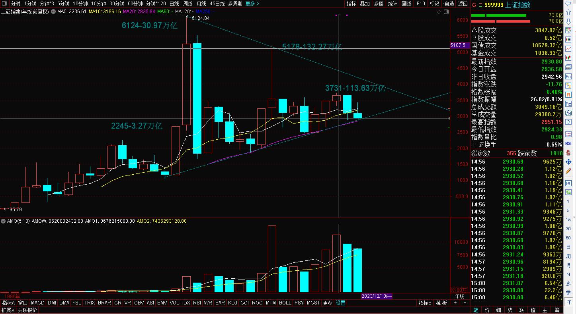Select the MACD indicator tab
Viewport: 576px width, 314px height.
tap(37, 303)
